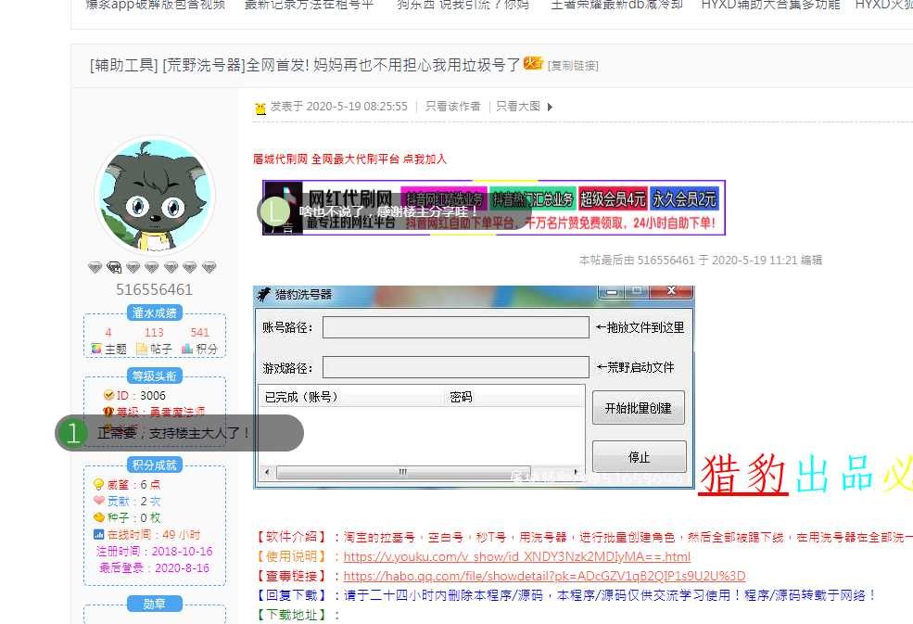Click the 种子 coin icon
The width and height of the screenshot is (913, 624).
98,516
